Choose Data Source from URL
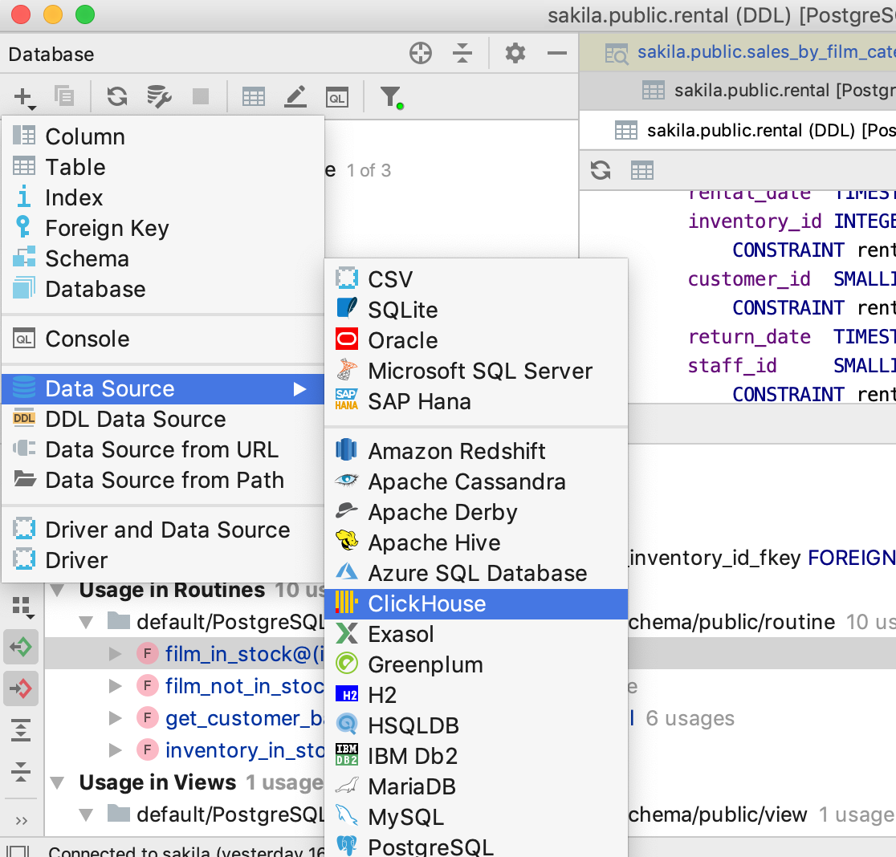896x857 pixels. tap(163, 450)
